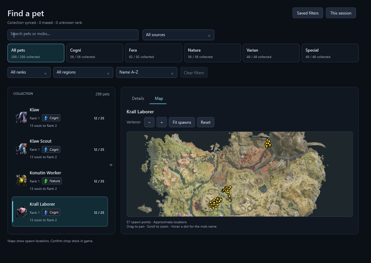Select the Konutin Worker pet name
This screenshot has width=371, height=263.
click(46, 173)
